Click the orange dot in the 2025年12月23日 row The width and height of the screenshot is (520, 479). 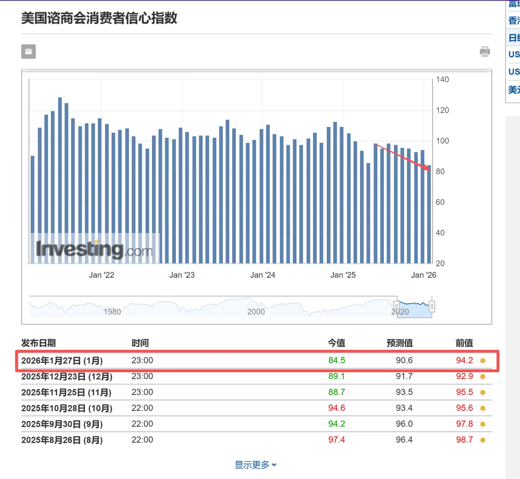pyautogui.click(x=483, y=376)
